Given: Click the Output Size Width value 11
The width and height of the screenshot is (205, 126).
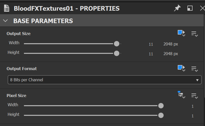Looking at the screenshot, I should tap(151, 44).
